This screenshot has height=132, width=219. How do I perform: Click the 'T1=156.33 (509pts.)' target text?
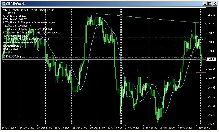pos(15,26)
